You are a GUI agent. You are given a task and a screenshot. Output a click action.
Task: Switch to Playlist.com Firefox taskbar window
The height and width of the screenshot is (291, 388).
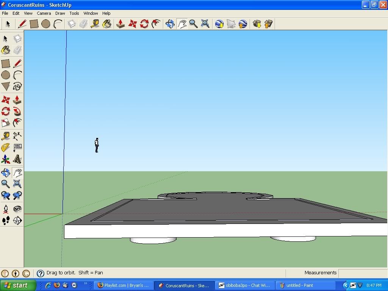tap(124, 285)
